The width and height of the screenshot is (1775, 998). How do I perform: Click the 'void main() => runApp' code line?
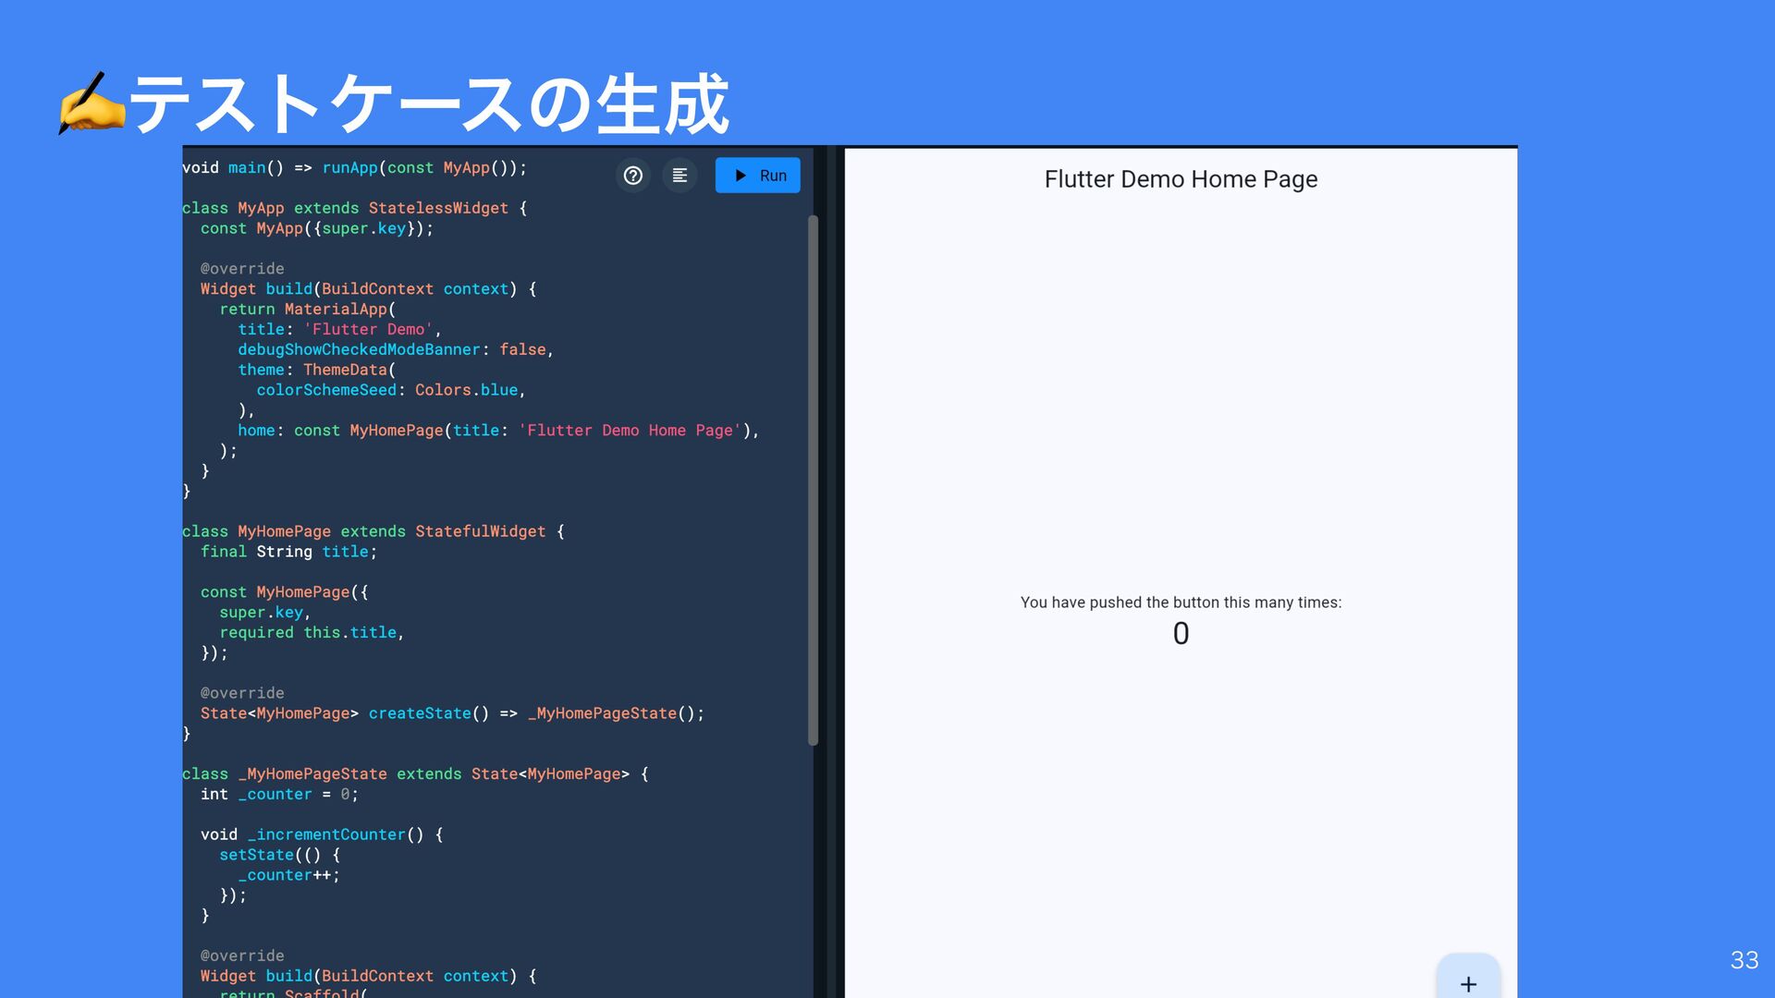click(x=354, y=168)
